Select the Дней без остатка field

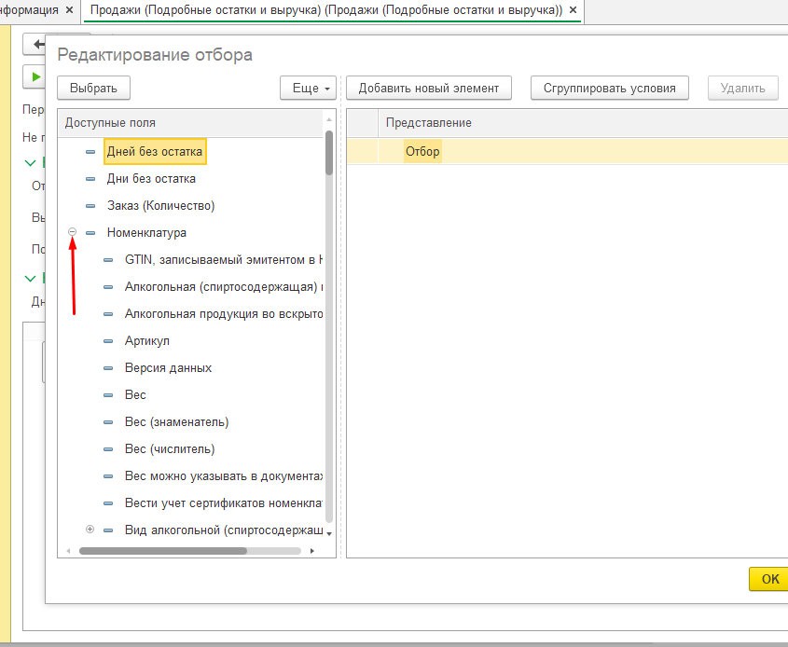[155, 151]
